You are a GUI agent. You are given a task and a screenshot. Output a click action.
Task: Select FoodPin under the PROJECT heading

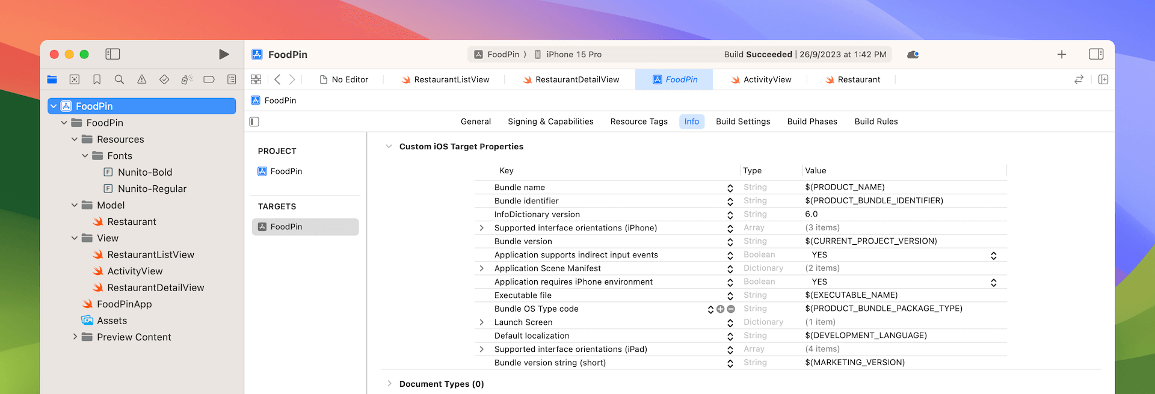coord(286,171)
